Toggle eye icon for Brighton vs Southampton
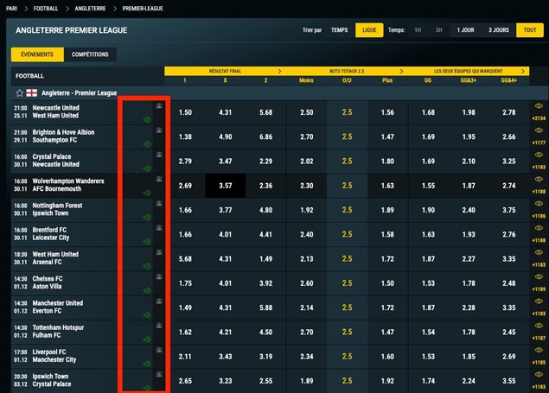Viewport: 549px width, 393px height. coord(539,130)
